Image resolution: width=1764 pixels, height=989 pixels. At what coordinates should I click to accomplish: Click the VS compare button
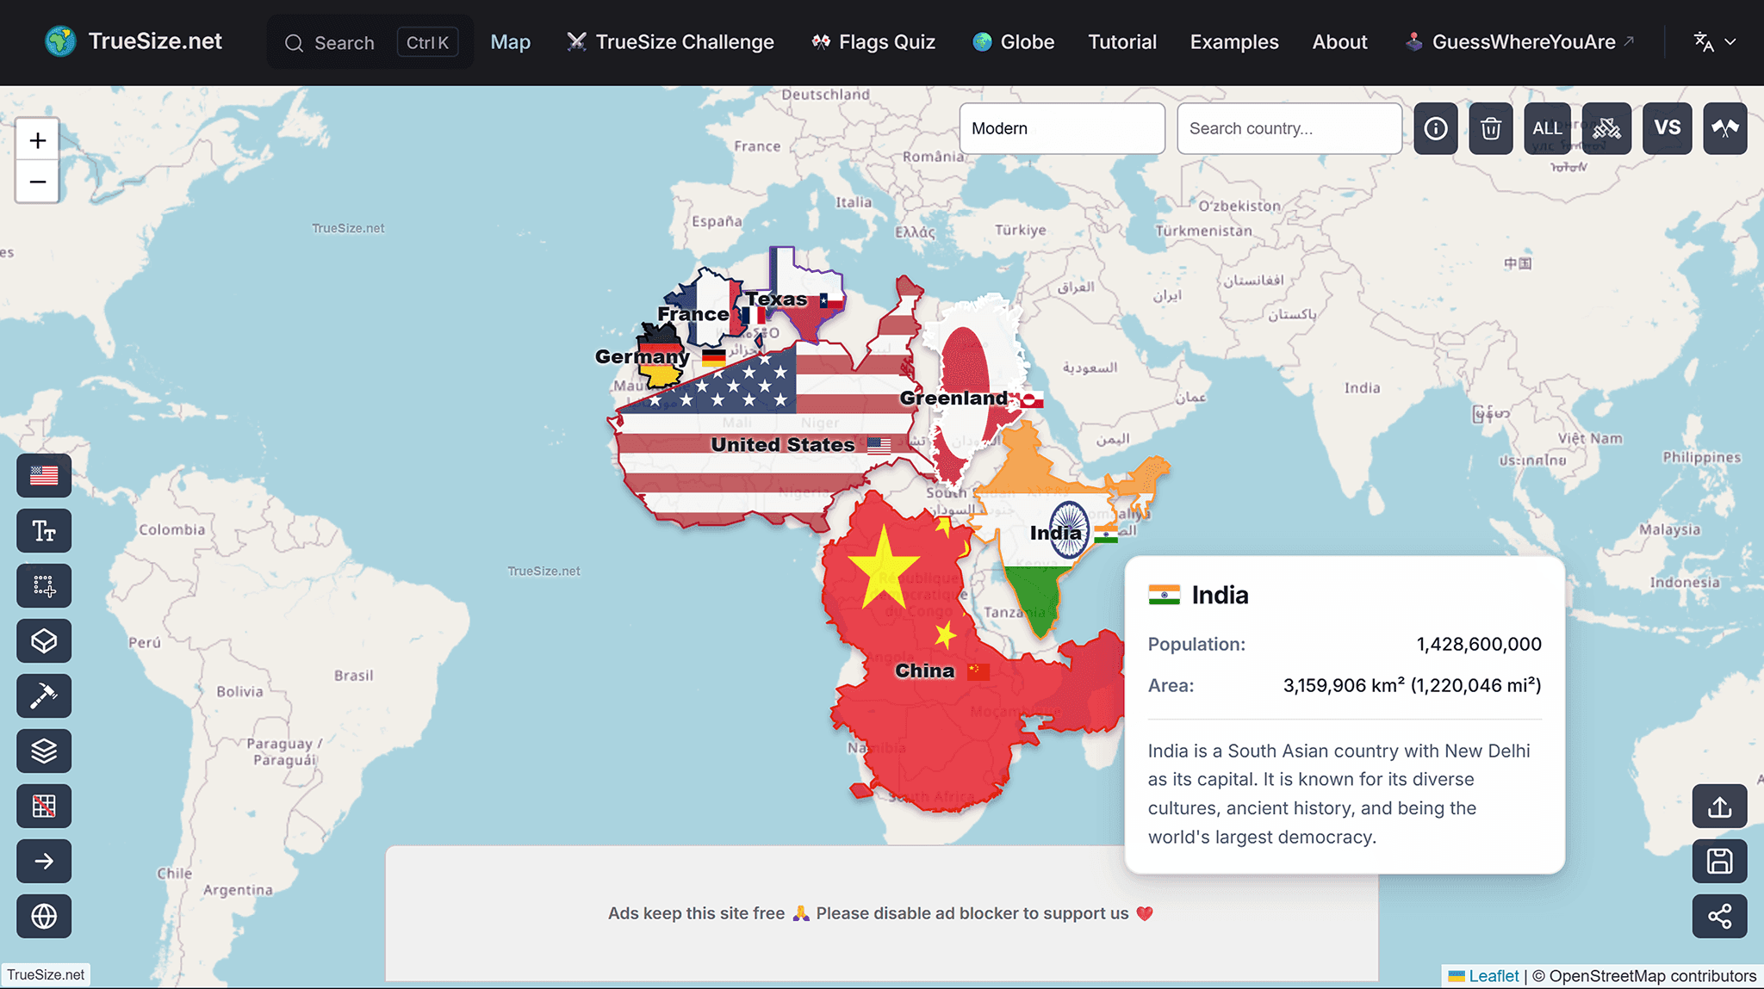pos(1667,128)
